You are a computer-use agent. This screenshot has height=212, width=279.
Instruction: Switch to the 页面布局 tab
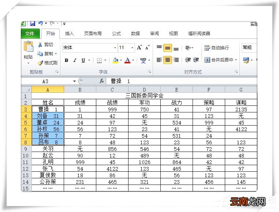[93, 33]
